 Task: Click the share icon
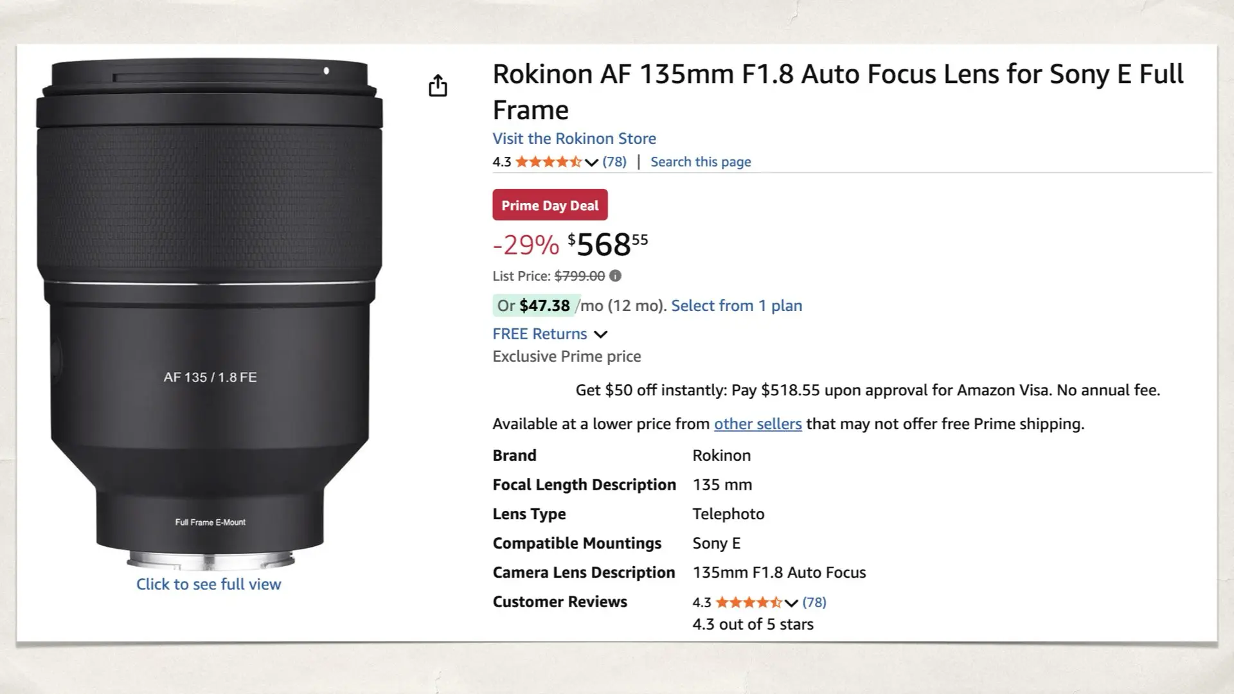(438, 84)
